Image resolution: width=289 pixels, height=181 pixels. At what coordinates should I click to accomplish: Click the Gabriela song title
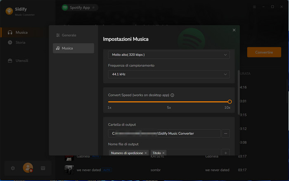point(83,156)
